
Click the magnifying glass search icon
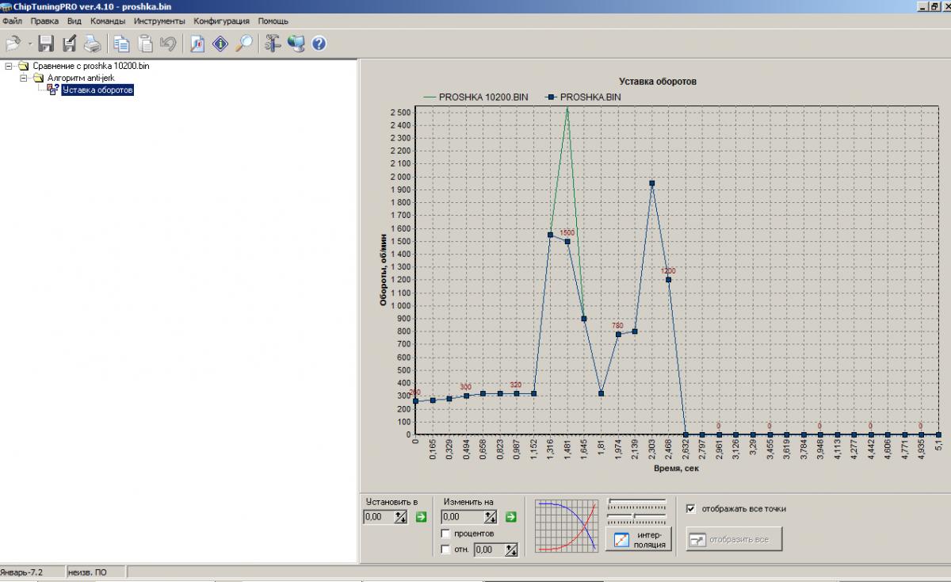point(243,44)
